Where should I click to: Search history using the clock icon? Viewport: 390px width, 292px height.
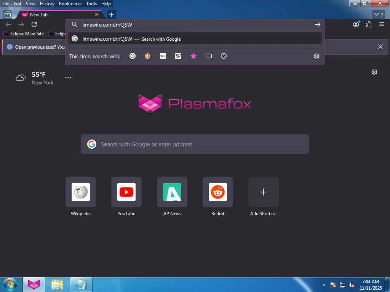tap(224, 56)
